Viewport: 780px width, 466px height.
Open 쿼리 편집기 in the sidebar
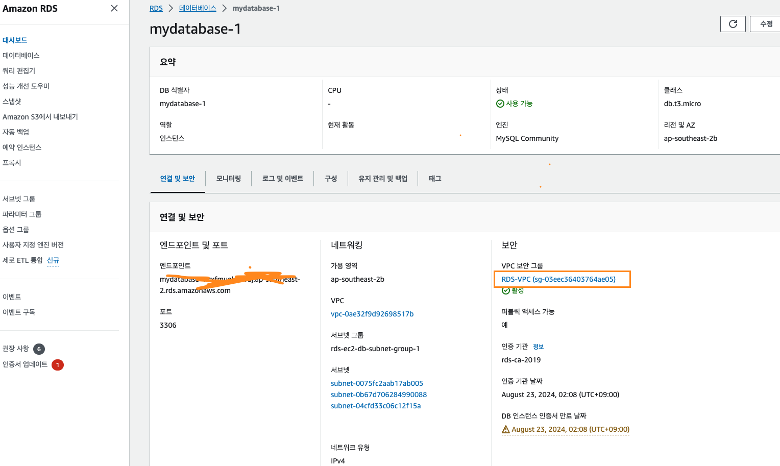(19, 70)
